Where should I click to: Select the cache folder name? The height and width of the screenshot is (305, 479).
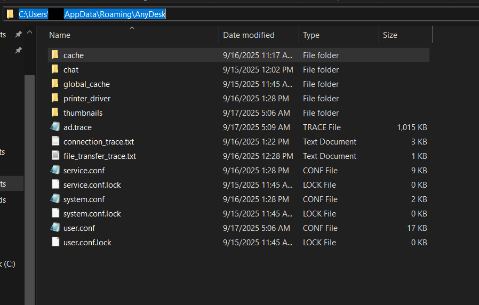[x=74, y=55]
